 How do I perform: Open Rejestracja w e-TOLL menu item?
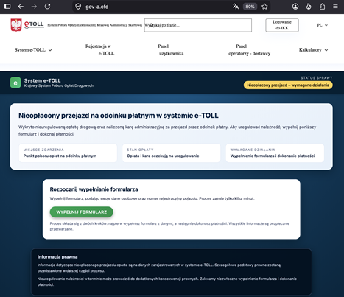[99, 50]
